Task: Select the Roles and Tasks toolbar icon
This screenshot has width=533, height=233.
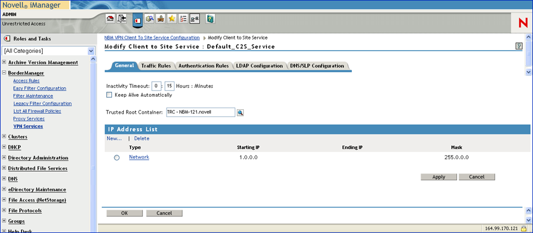Action: pyautogui.click(x=137, y=20)
